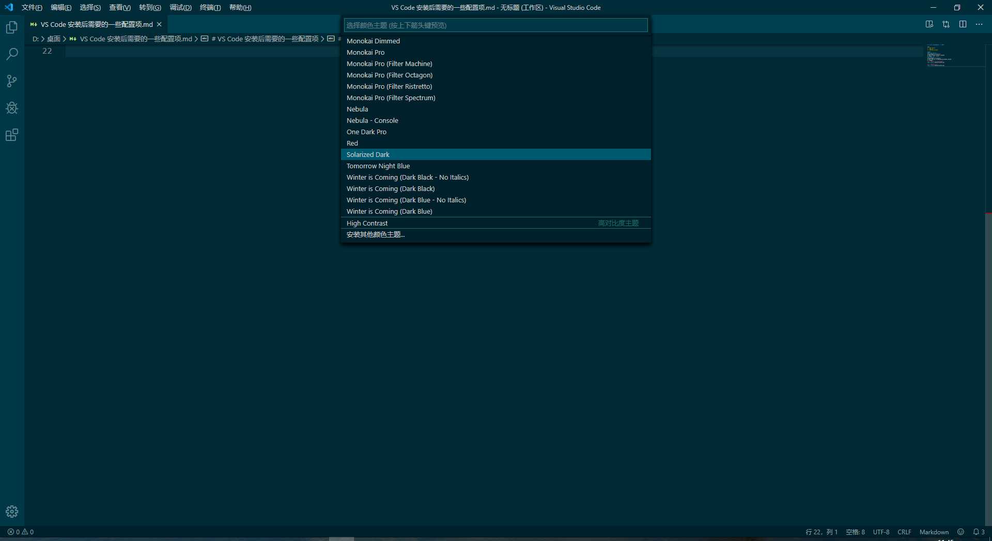Open the Source Control view
Screen dimensions: 992x541
click(12, 81)
